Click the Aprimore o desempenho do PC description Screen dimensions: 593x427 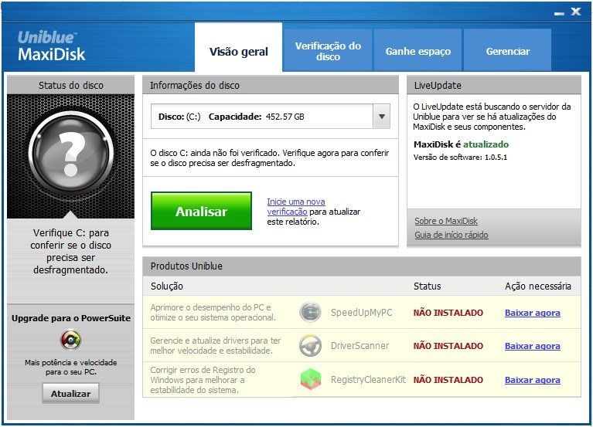point(213,312)
